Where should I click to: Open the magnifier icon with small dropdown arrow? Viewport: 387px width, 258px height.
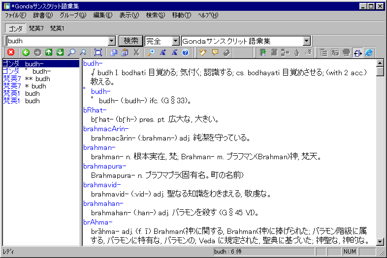pyautogui.click(x=83, y=52)
